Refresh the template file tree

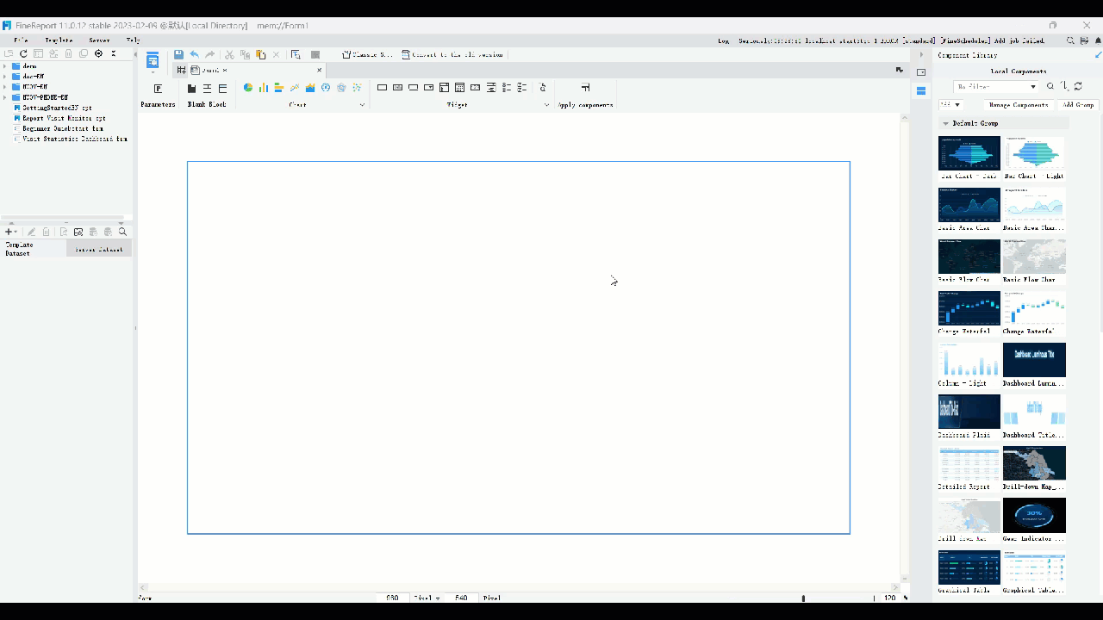click(x=23, y=53)
